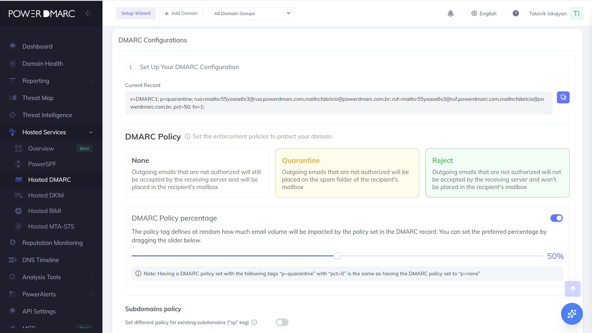Click the scroll-to-top arrow button
Image resolution: width=592 pixels, height=333 pixels.
click(x=573, y=289)
